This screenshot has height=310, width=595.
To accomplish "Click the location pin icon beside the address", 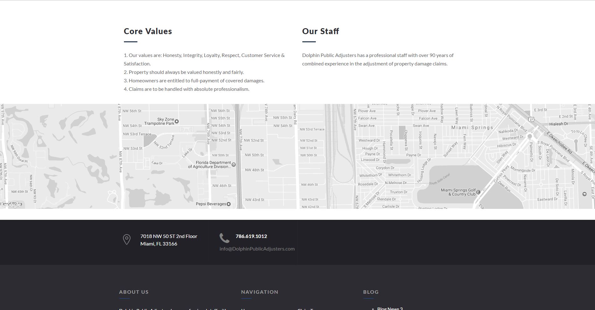I will [126, 240].
